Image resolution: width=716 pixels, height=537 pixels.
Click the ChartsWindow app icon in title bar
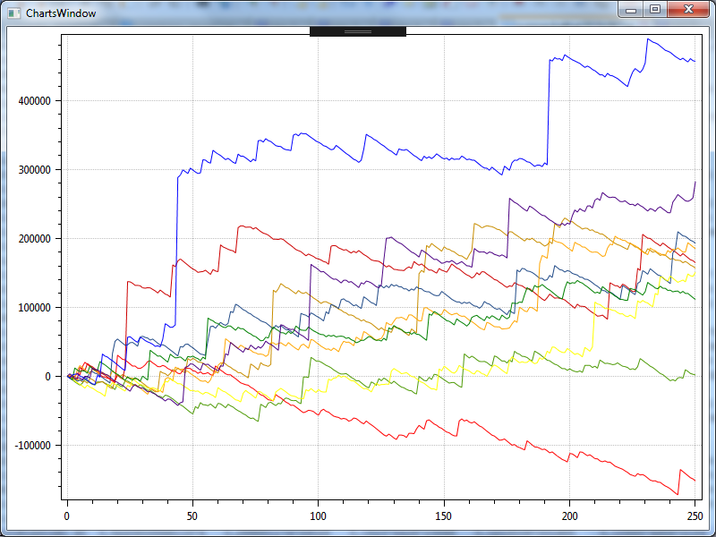pos(14,13)
